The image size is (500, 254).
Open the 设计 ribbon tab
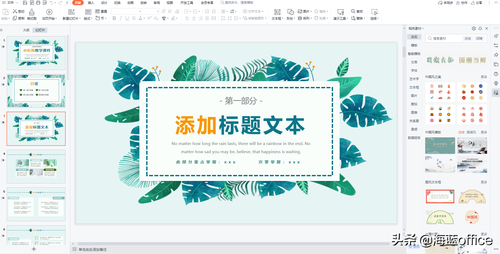[x=104, y=3]
